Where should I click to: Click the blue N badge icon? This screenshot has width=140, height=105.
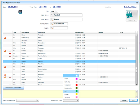click(20, 12)
